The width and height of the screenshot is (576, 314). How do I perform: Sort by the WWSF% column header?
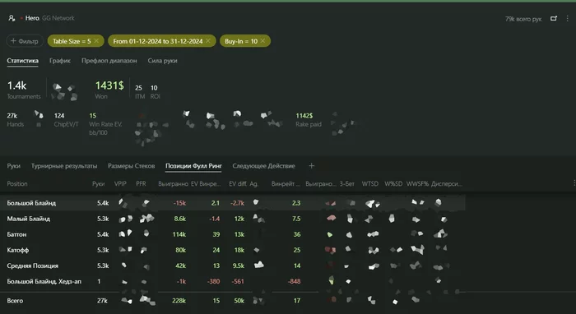pyautogui.click(x=417, y=184)
